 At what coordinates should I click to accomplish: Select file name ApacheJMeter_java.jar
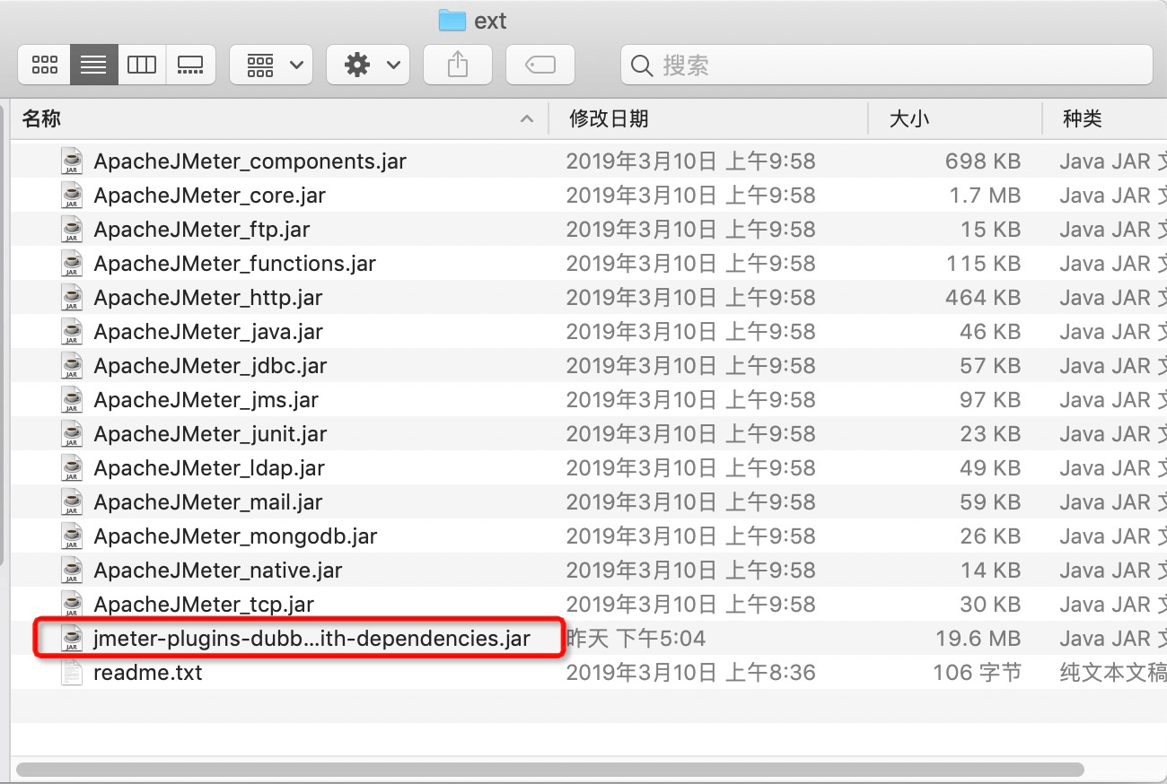point(208,332)
